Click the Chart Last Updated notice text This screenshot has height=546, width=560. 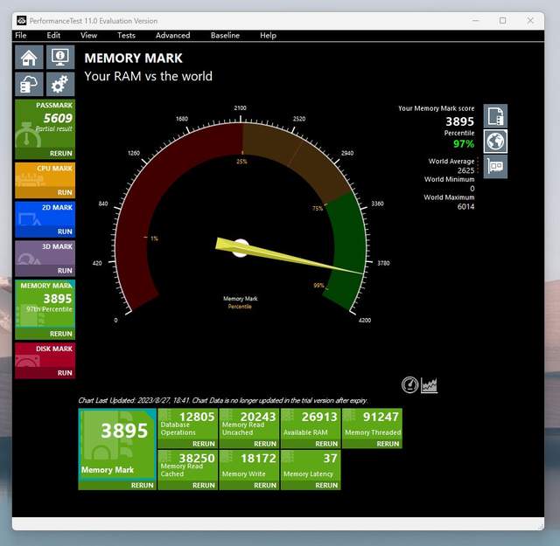tap(223, 400)
